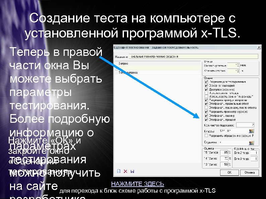Toggle 'Отображать процент' checkbox
The height and width of the screenshot is (199, 266).
pos(206,120)
